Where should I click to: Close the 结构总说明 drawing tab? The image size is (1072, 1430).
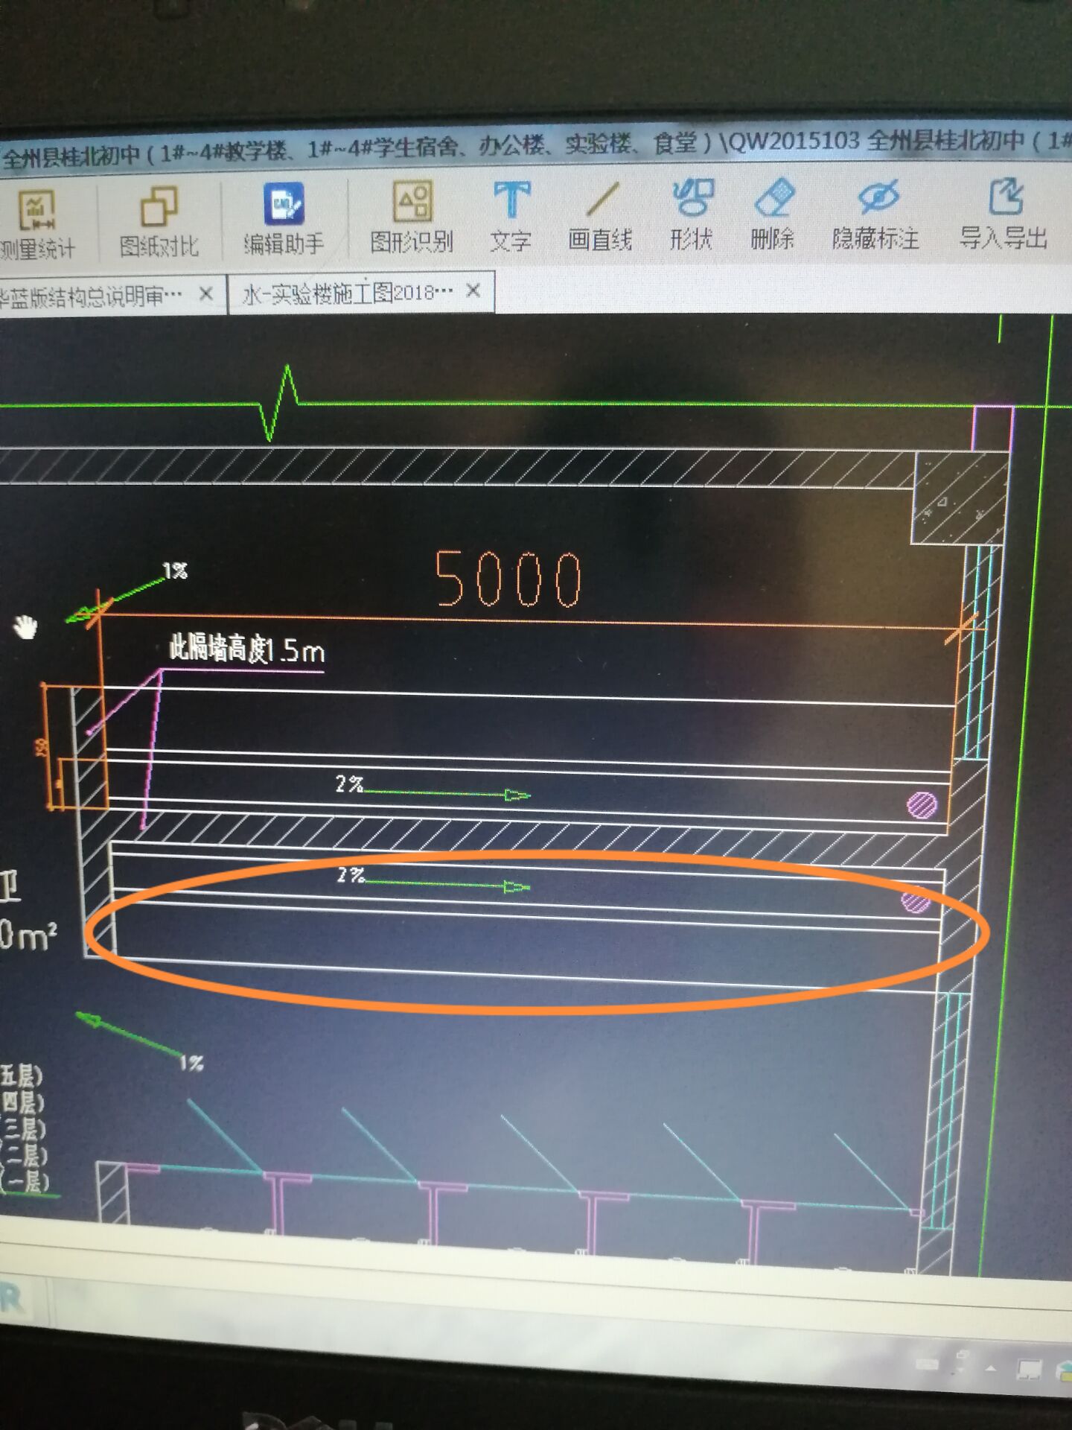206,294
